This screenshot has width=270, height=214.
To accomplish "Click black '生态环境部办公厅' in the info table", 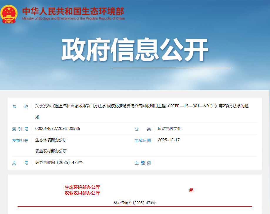I will tap(51, 140).
